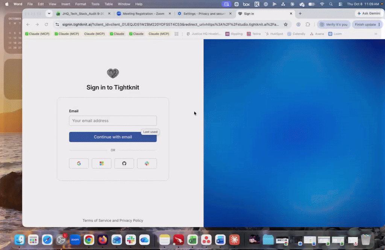
Task: Sign in with the Slack icon button
Action: [x=147, y=163]
